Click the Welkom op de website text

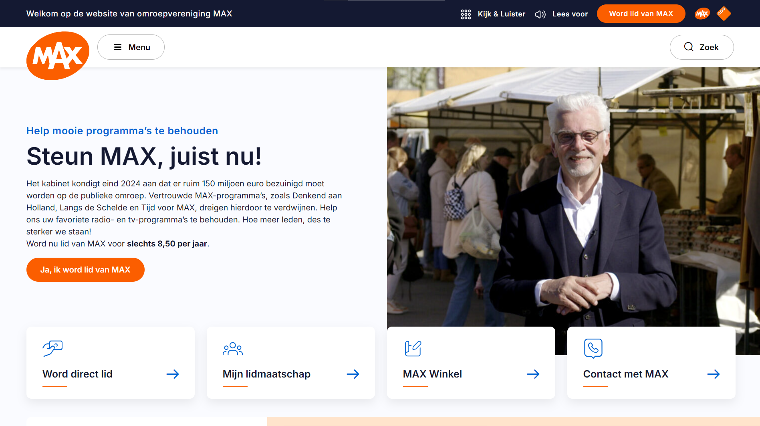pos(129,14)
